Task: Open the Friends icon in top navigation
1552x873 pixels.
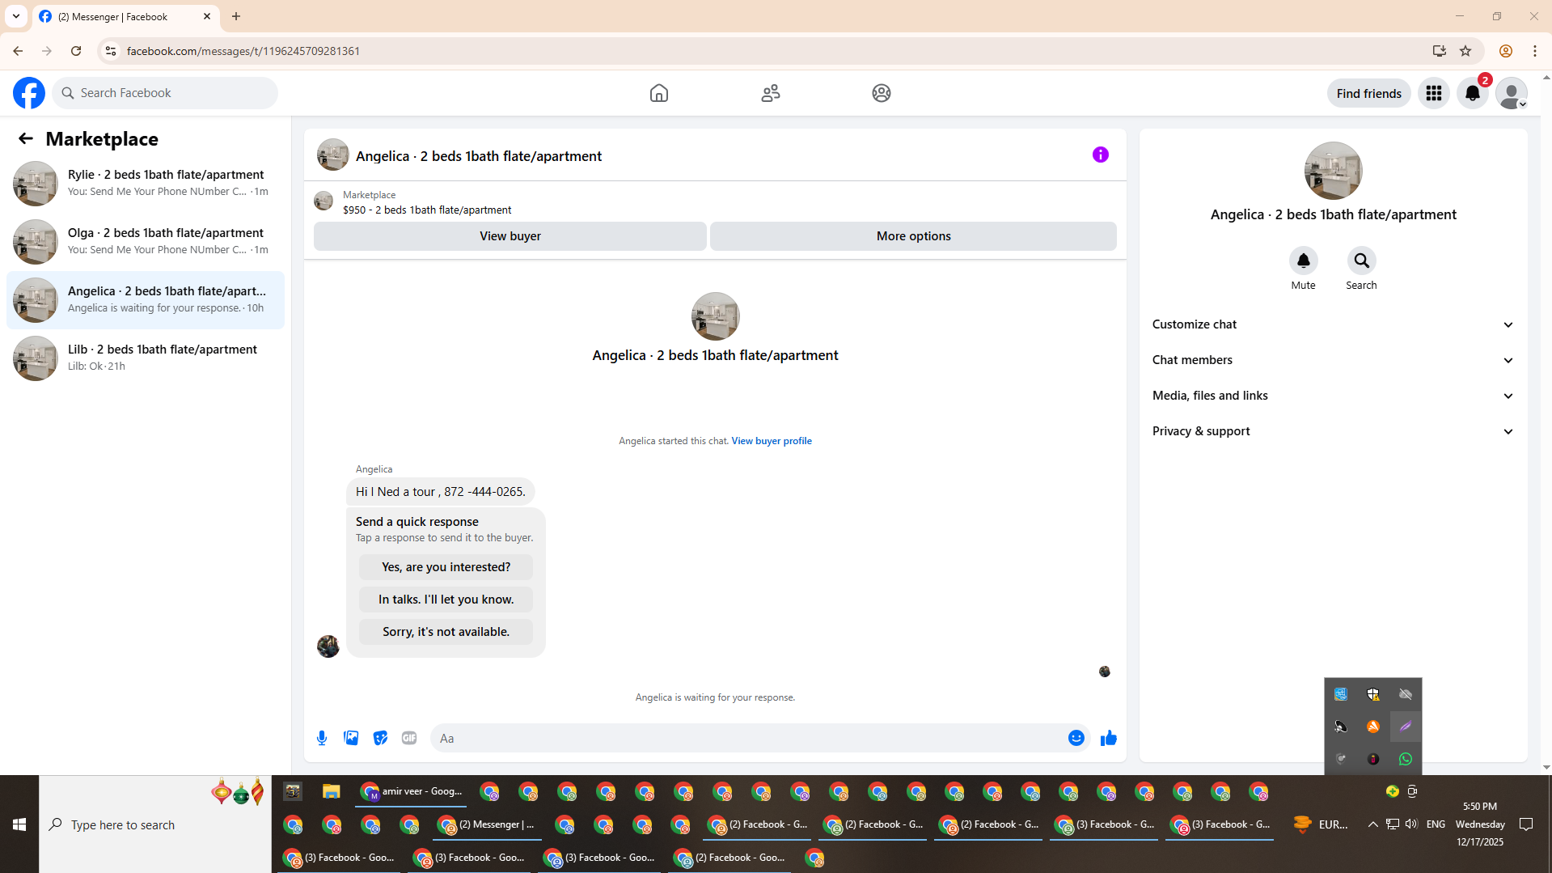Action: click(x=771, y=93)
